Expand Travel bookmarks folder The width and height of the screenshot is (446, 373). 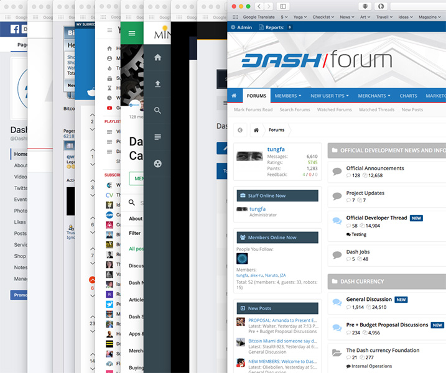point(384,17)
